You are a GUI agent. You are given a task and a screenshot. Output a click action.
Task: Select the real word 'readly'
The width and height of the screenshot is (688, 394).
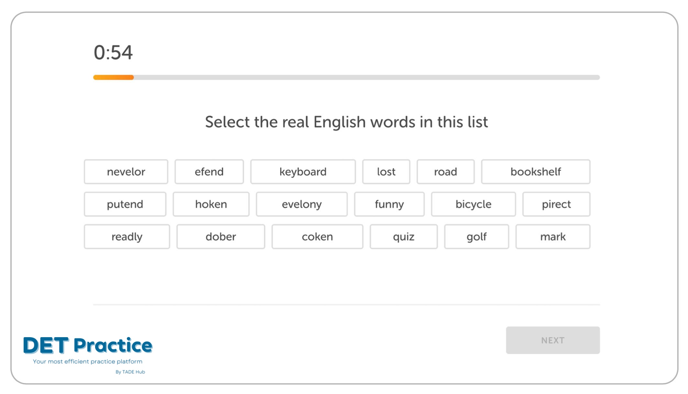(x=126, y=236)
